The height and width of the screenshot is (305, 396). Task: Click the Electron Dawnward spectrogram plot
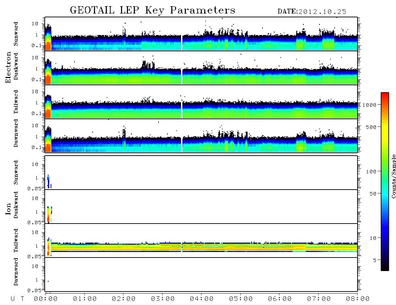(x=201, y=136)
